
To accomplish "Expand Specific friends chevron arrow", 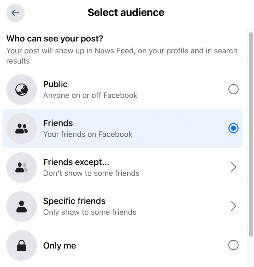I will 233,206.
